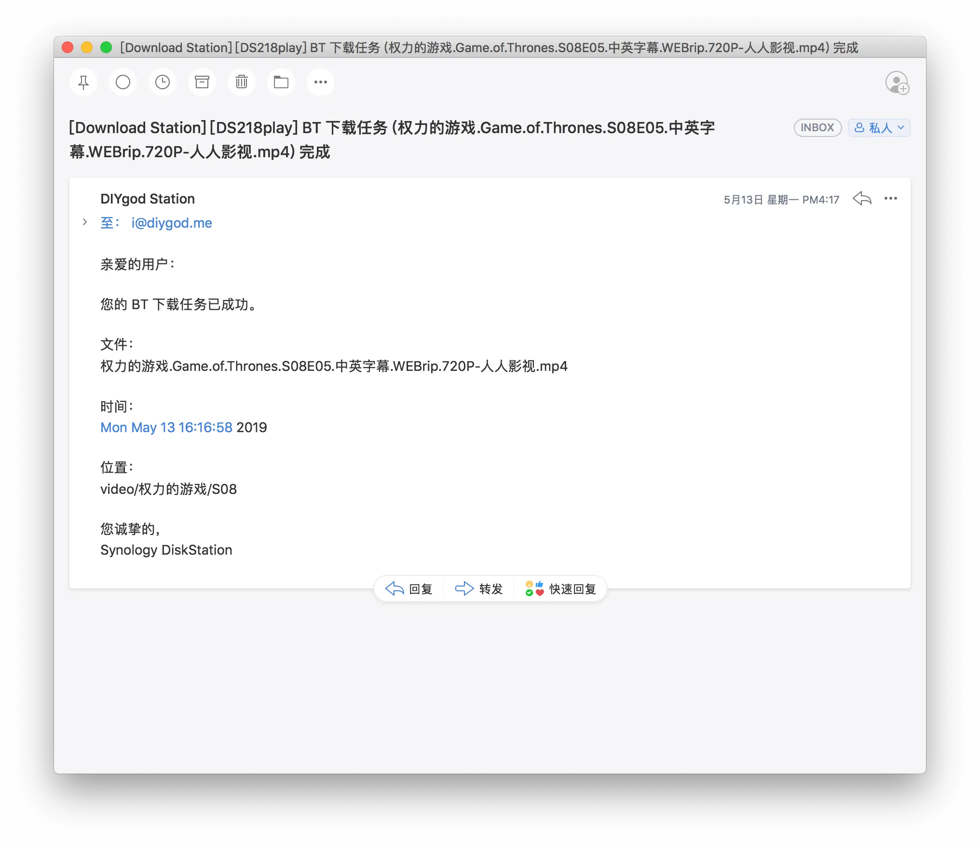The height and width of the screenshot is (845, 980).
Task: Click recipient address i@diygod.me
Action: (172, 223)
